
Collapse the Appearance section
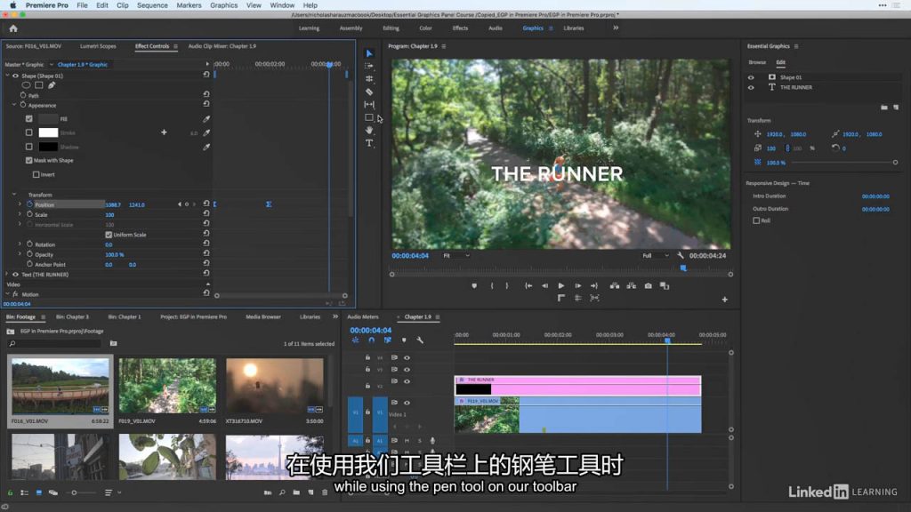click(14, 105)
